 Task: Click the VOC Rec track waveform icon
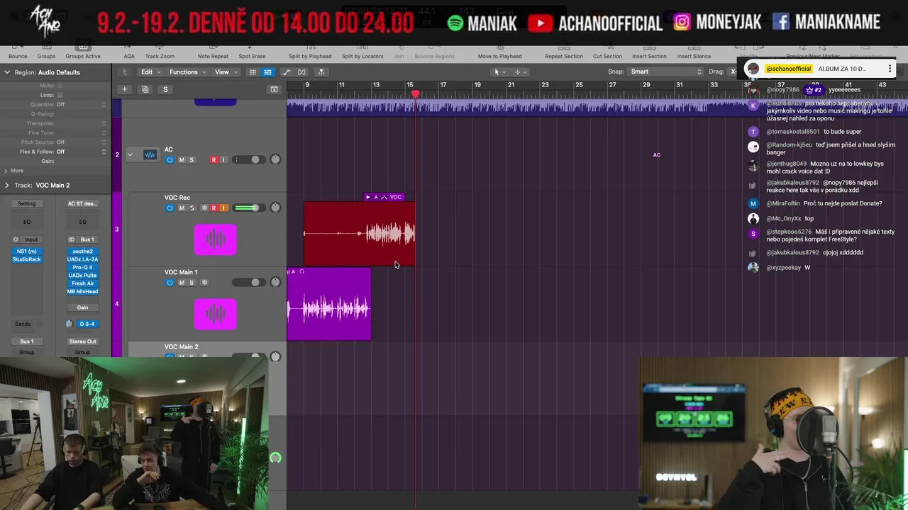(215, 239)
